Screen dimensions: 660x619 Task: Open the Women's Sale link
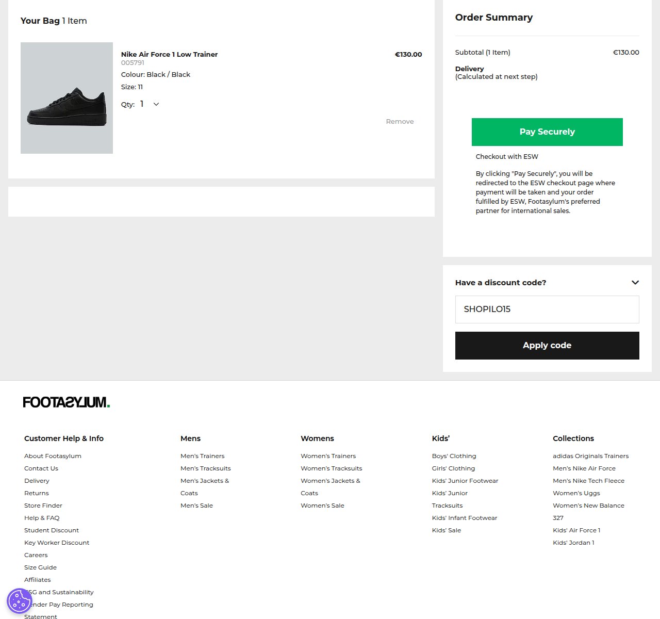click(x=322, y=506)
